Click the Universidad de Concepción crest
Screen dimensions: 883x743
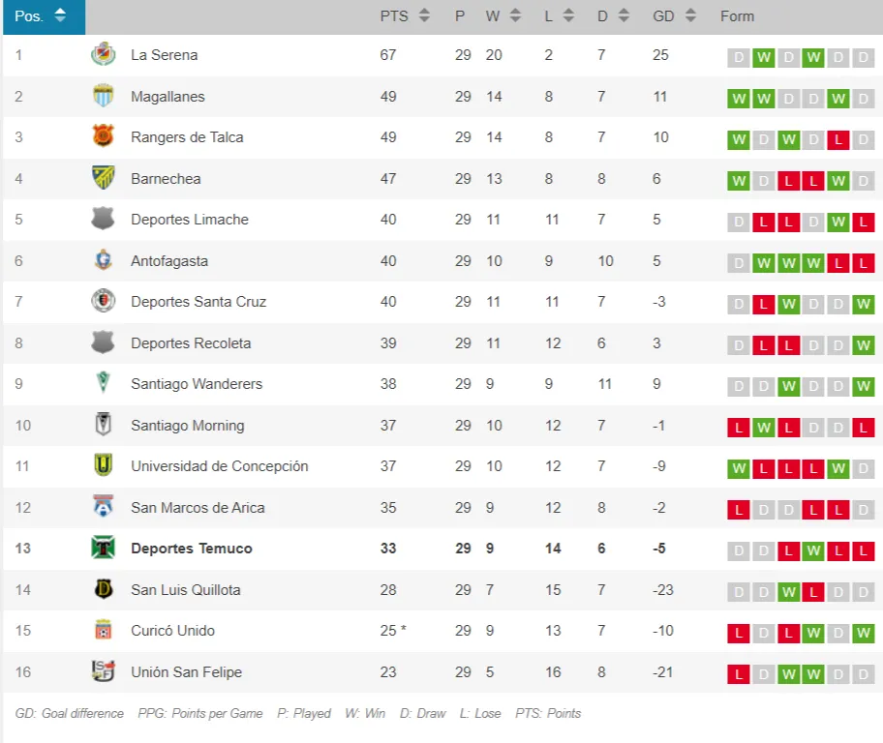[103, 466]
